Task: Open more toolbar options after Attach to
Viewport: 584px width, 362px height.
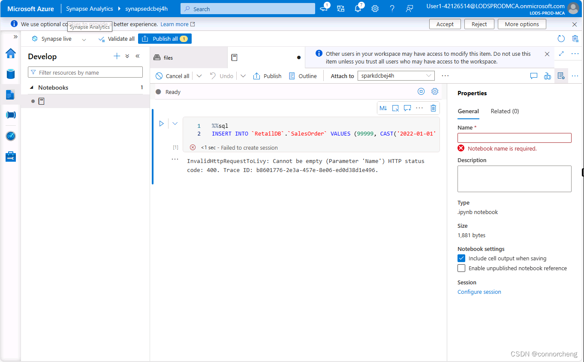Action: click(445, 76)
